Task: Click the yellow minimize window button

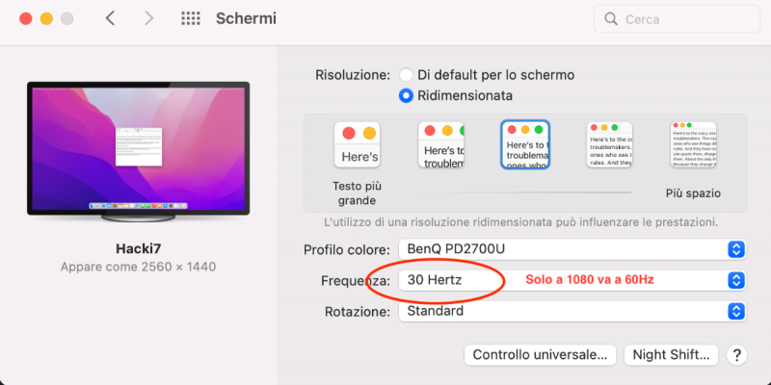Action: point(46,18)
